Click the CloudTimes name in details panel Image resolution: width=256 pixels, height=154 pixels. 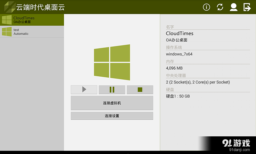pyautogui.click(x=180, y=33)
